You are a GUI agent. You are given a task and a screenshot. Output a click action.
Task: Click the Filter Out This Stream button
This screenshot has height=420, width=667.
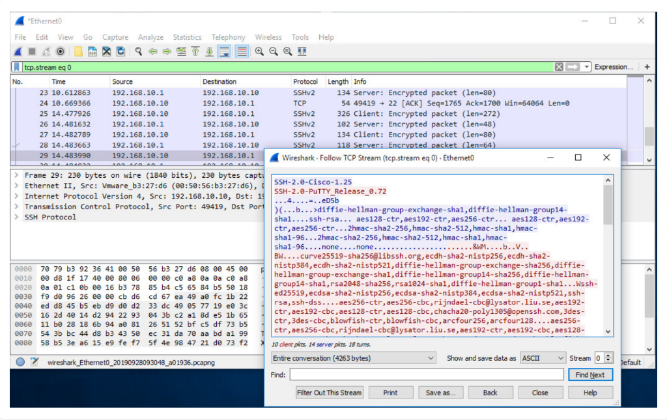point(329,393)
